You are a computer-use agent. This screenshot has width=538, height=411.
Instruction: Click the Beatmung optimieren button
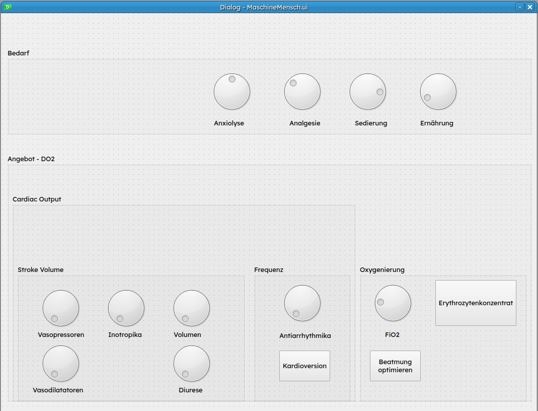point(395,366)
